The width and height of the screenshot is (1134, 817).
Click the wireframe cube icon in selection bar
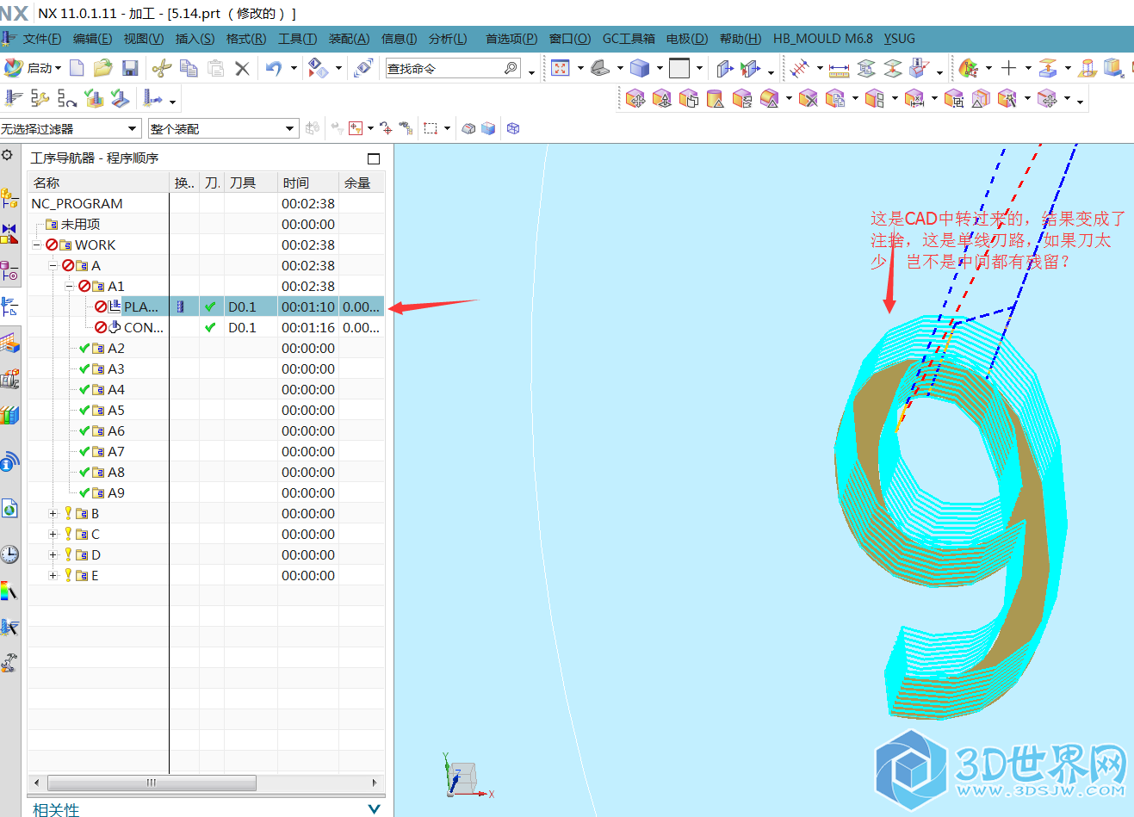tap(513, 128)
